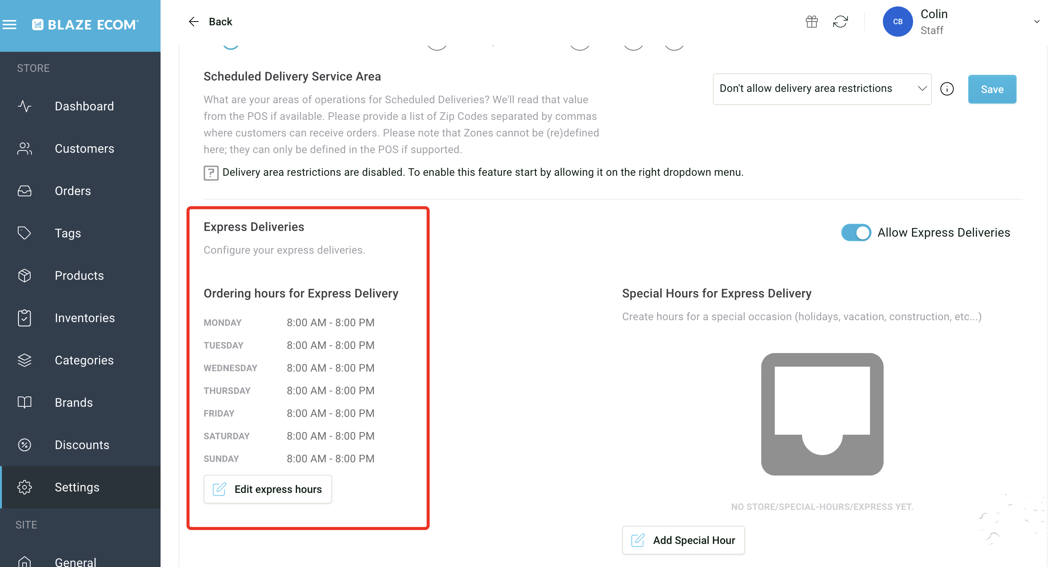Image resolution: width=1054 pixels, height=567 pixels.
Task: Click the Inventories clipboard icon
Action: 25,318
